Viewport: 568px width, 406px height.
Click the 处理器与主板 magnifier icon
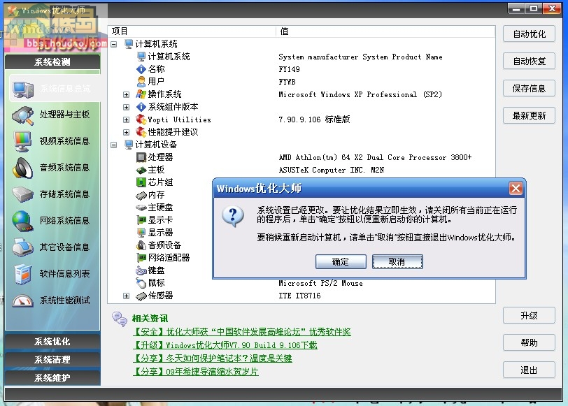23,115
